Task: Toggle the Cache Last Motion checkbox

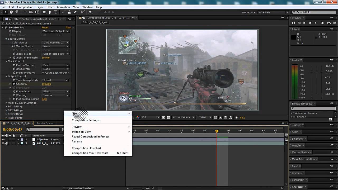Action: coord(43,73)
